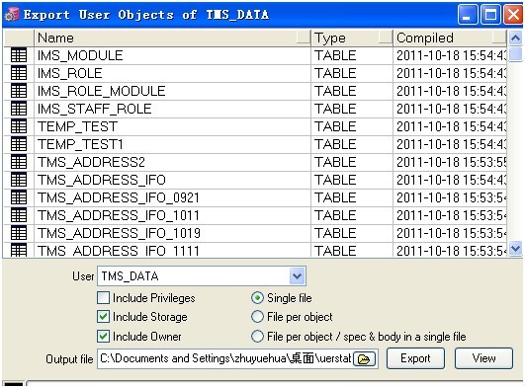
Task: Select the TMS_ADDRESS2 row icon
Action: [x=19, y=162]
